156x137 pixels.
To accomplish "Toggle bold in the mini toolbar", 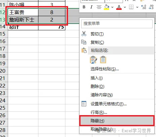I will pyautogui.click(x=84, y=7).
